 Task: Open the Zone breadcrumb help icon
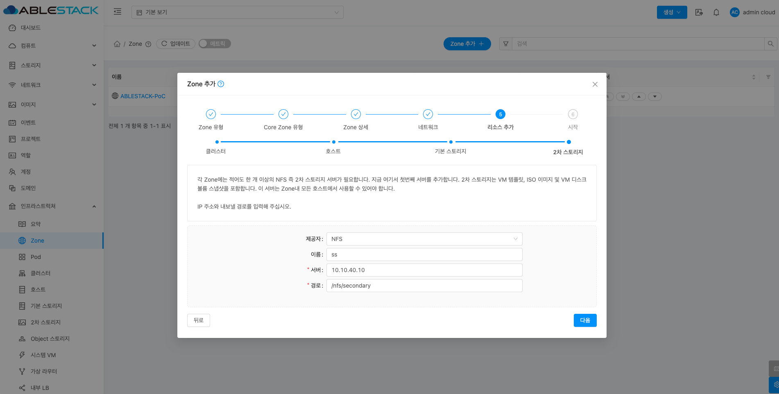tap(148, 44)
